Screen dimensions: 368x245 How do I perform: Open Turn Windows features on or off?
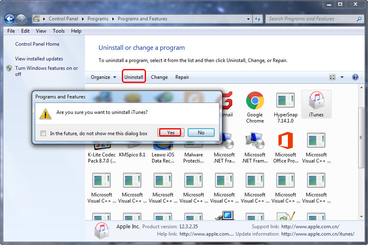[x=46, y=71]
